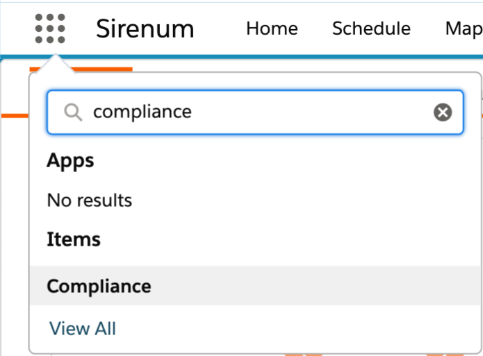Image resolution: width=483 pixels, height=356 pixels.
Task: Place cursor on typed word "compliance"
Action: tap(142, 112)
